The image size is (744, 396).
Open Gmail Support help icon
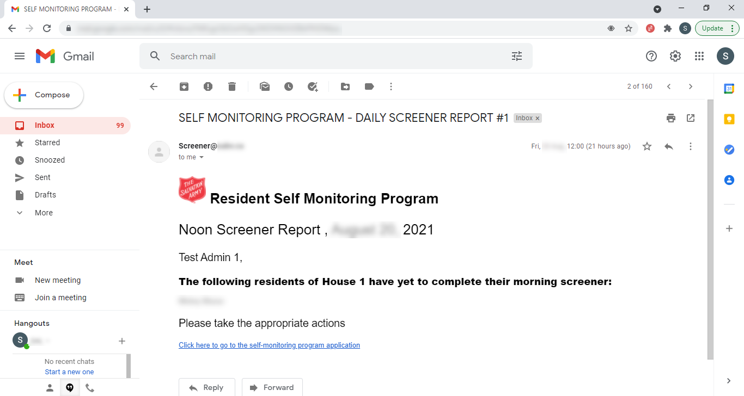651,56
